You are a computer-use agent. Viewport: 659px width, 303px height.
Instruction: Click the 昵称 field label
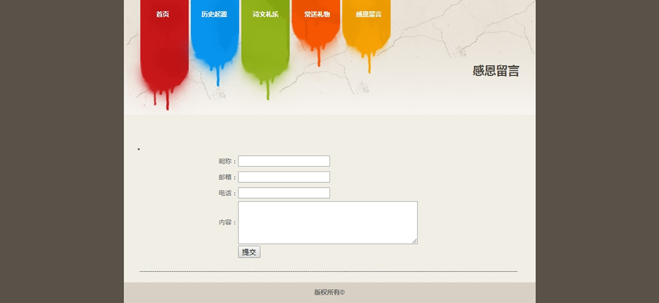pyautogui.click(x=227, y=161)
